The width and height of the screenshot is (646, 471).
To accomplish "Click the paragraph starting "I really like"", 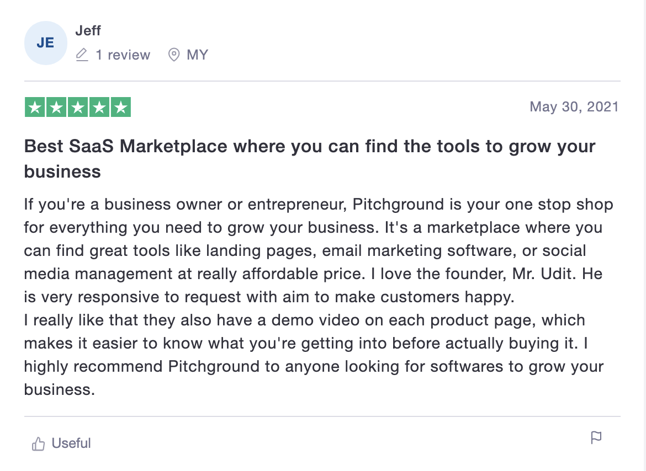I will [304, 344].
